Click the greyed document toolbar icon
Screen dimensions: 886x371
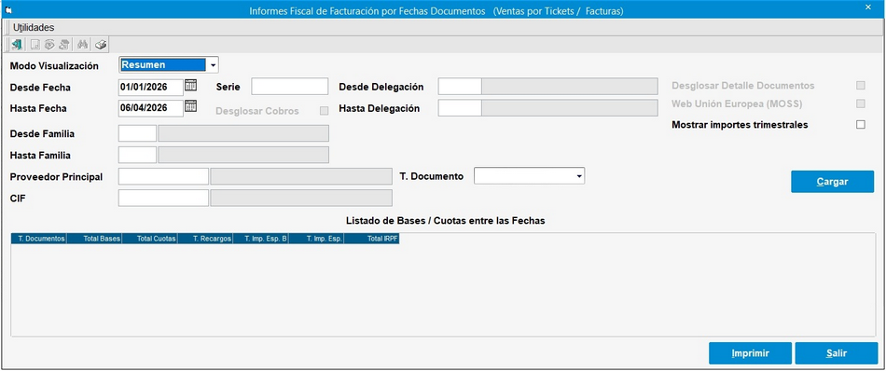pos(35,45)
